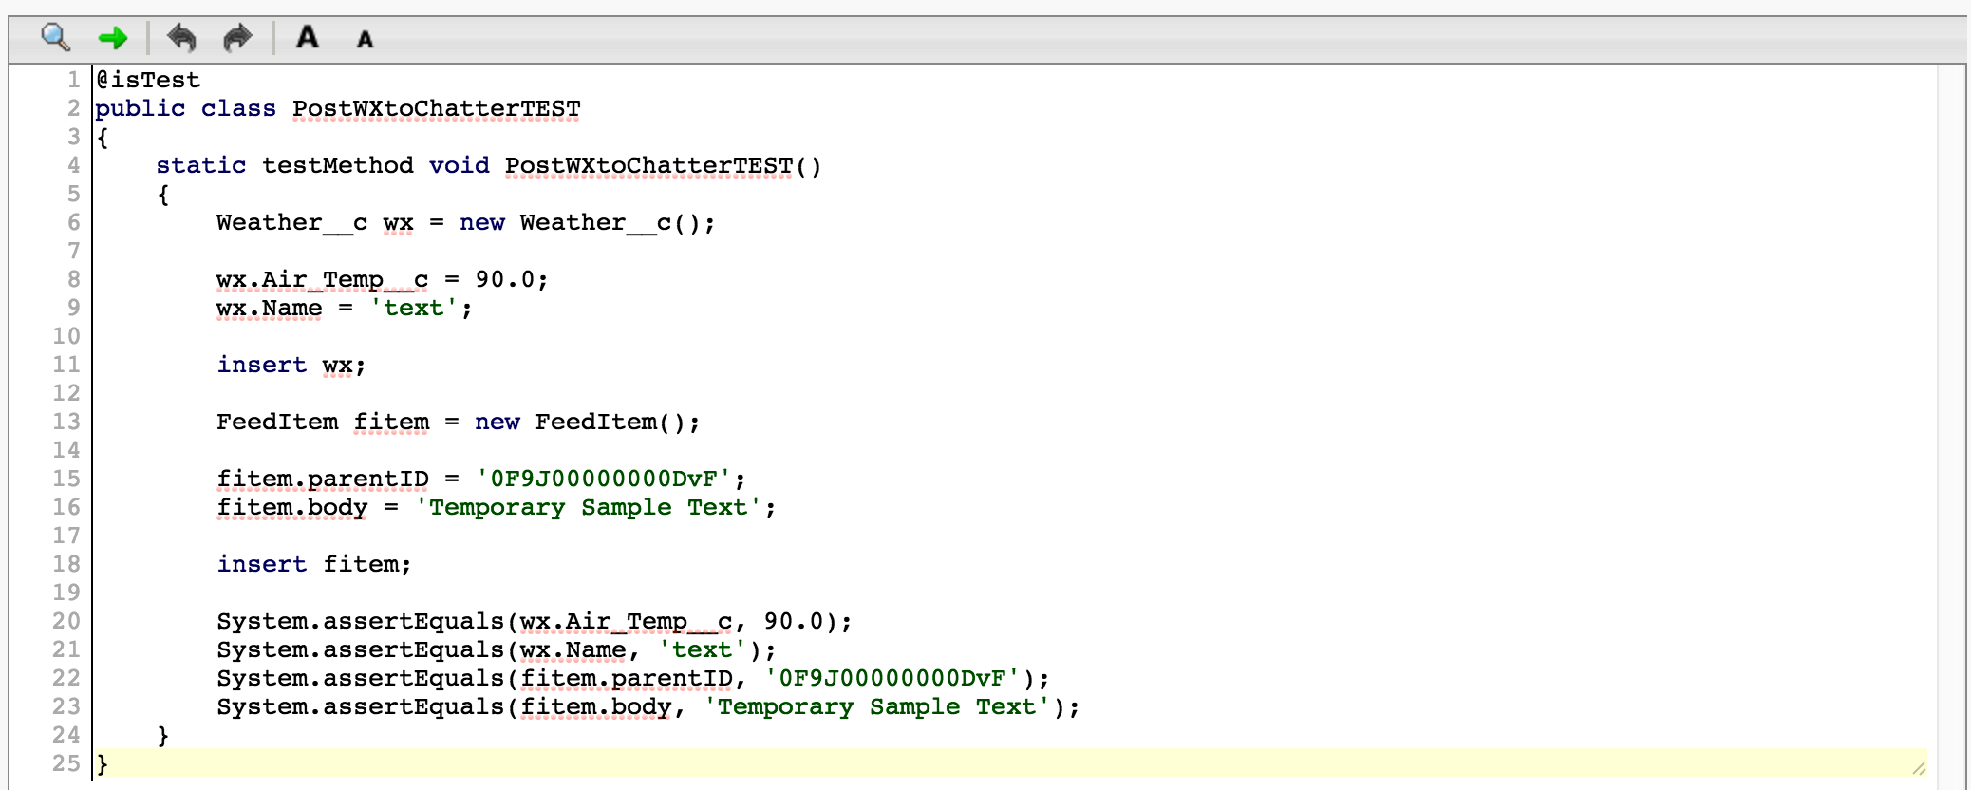Click wx.Name on line 9
1971x790 pixels.
point(269,309)
